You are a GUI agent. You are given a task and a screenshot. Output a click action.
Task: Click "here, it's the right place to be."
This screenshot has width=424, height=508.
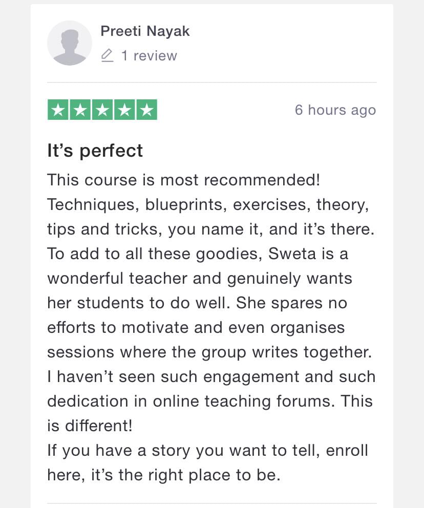click(x=164, y=475)
